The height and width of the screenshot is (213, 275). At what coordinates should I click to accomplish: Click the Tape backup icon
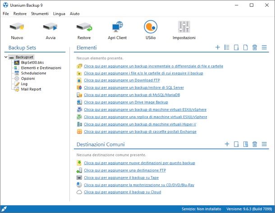pos(79,177)
